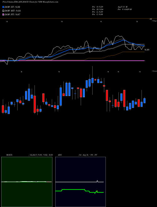Click inside the dark blue ADX chart panel

[80, 182]
